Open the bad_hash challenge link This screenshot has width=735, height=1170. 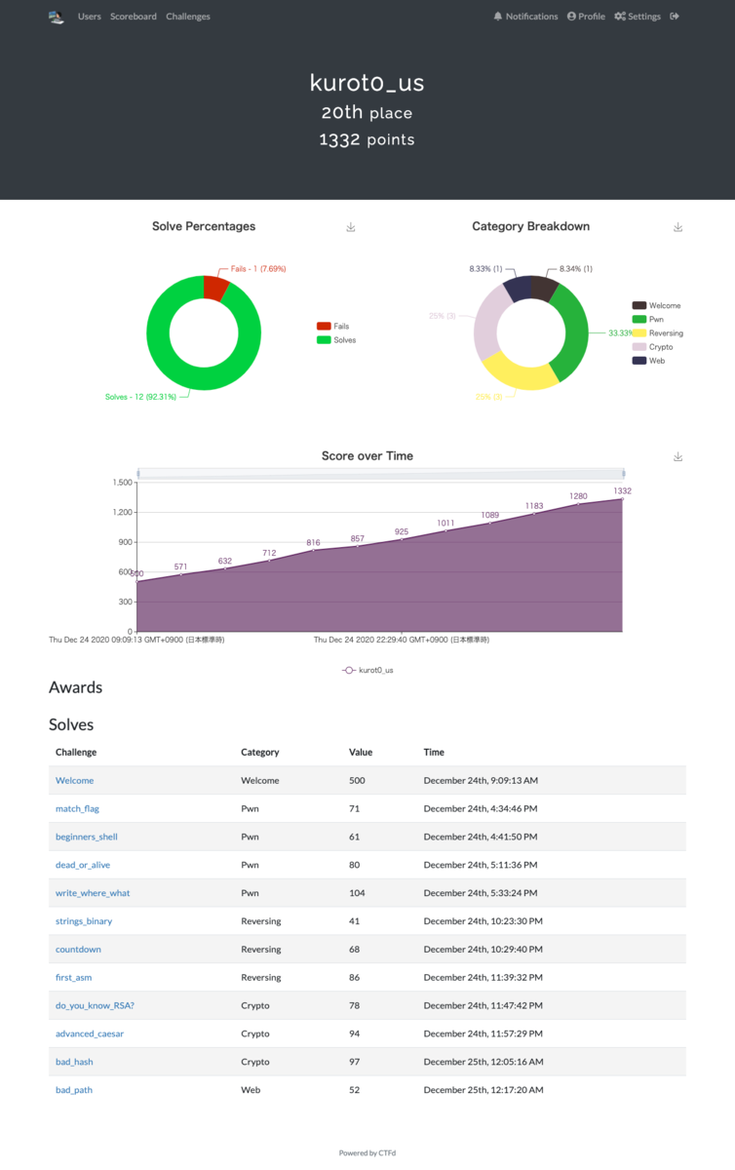coord(74,1062)
